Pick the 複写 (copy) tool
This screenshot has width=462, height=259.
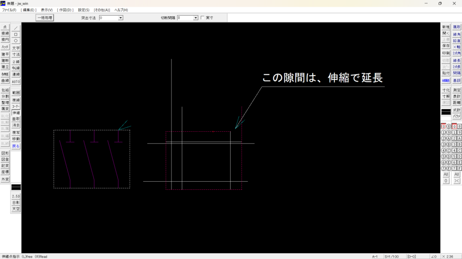coord(16,133)
